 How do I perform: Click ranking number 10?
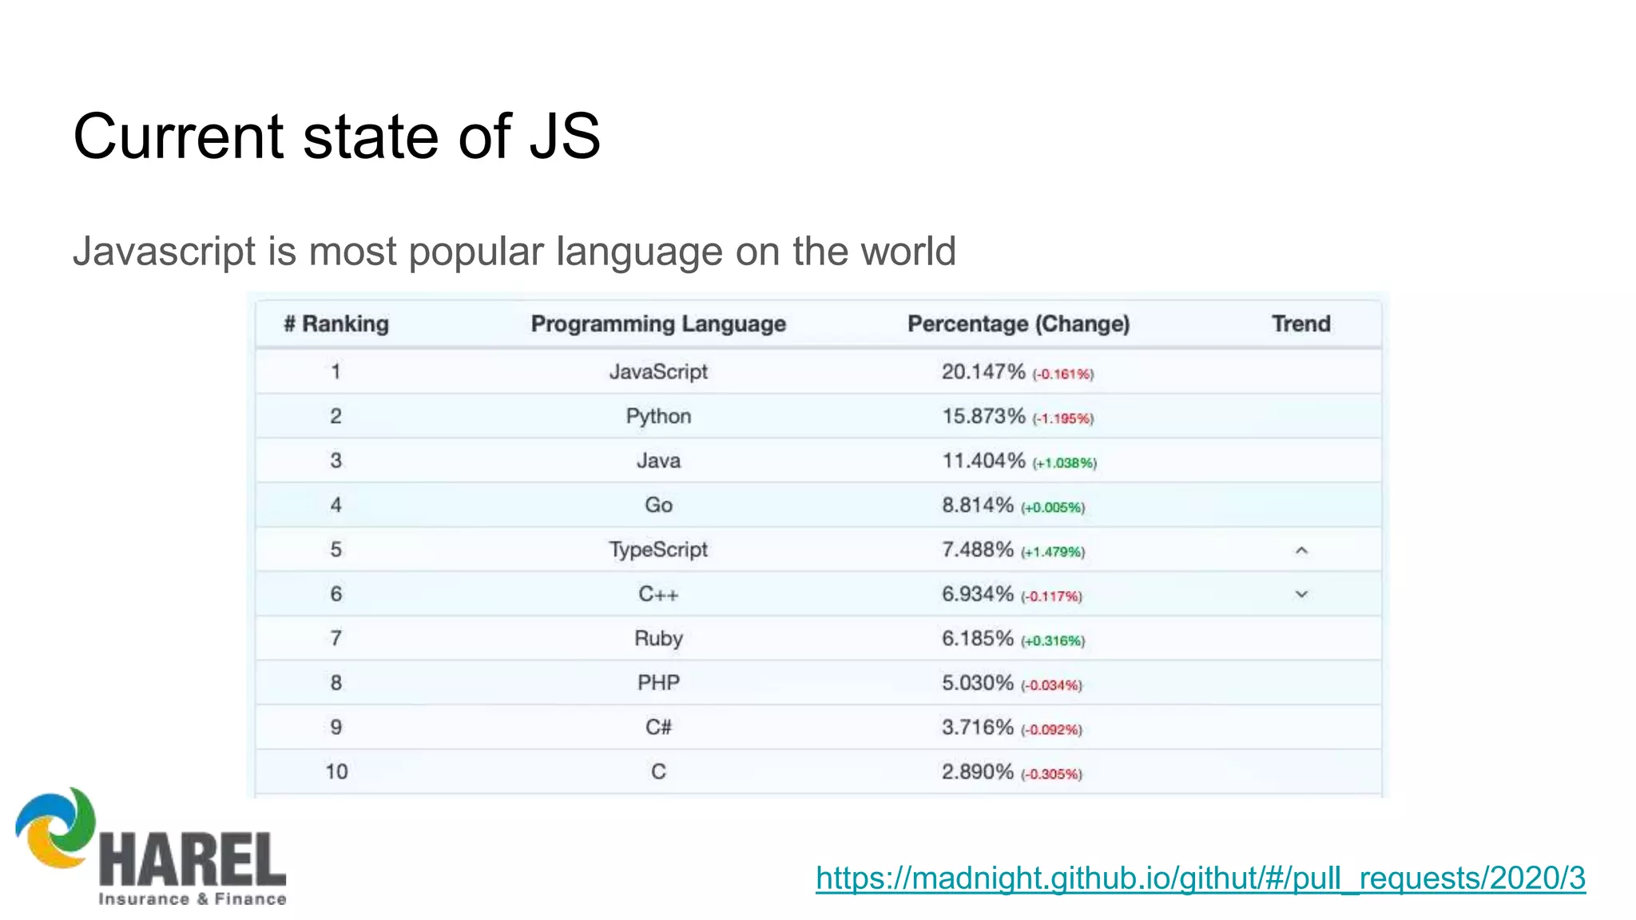(336, 772)
